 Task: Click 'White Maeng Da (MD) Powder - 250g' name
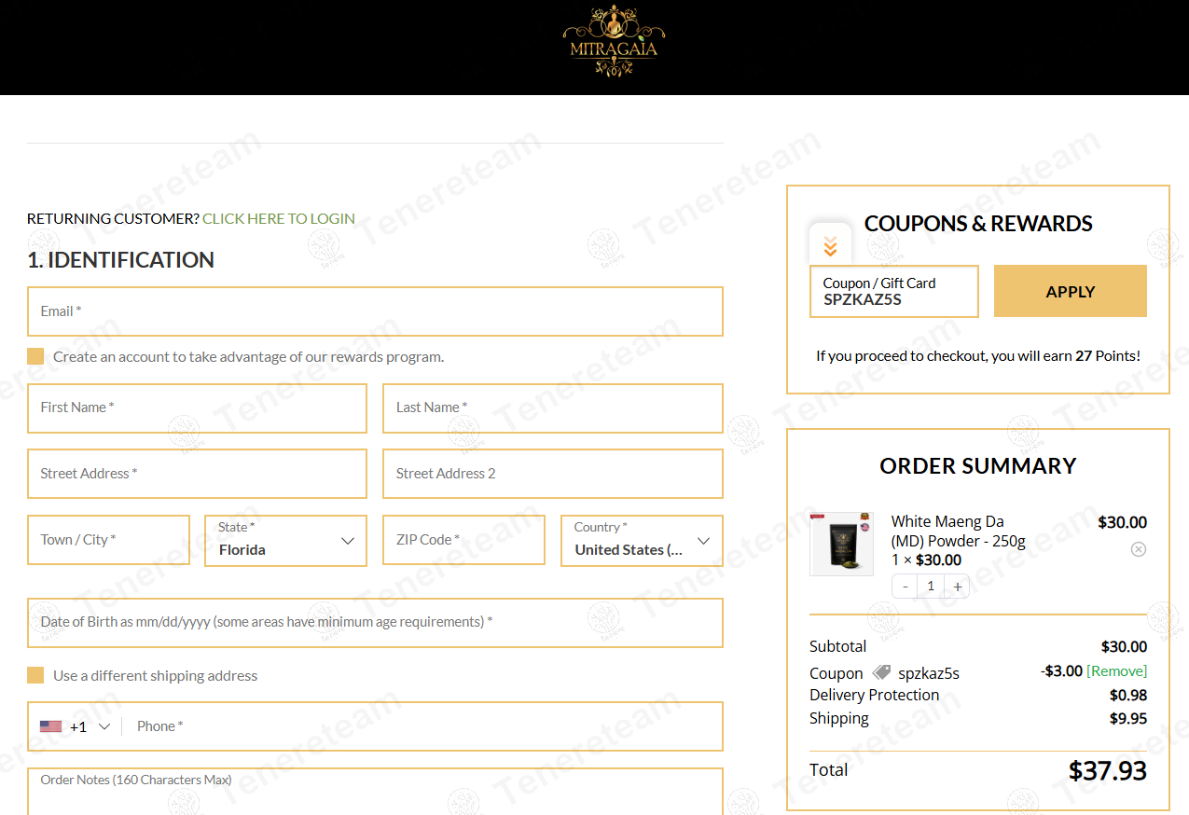(958, 532)
